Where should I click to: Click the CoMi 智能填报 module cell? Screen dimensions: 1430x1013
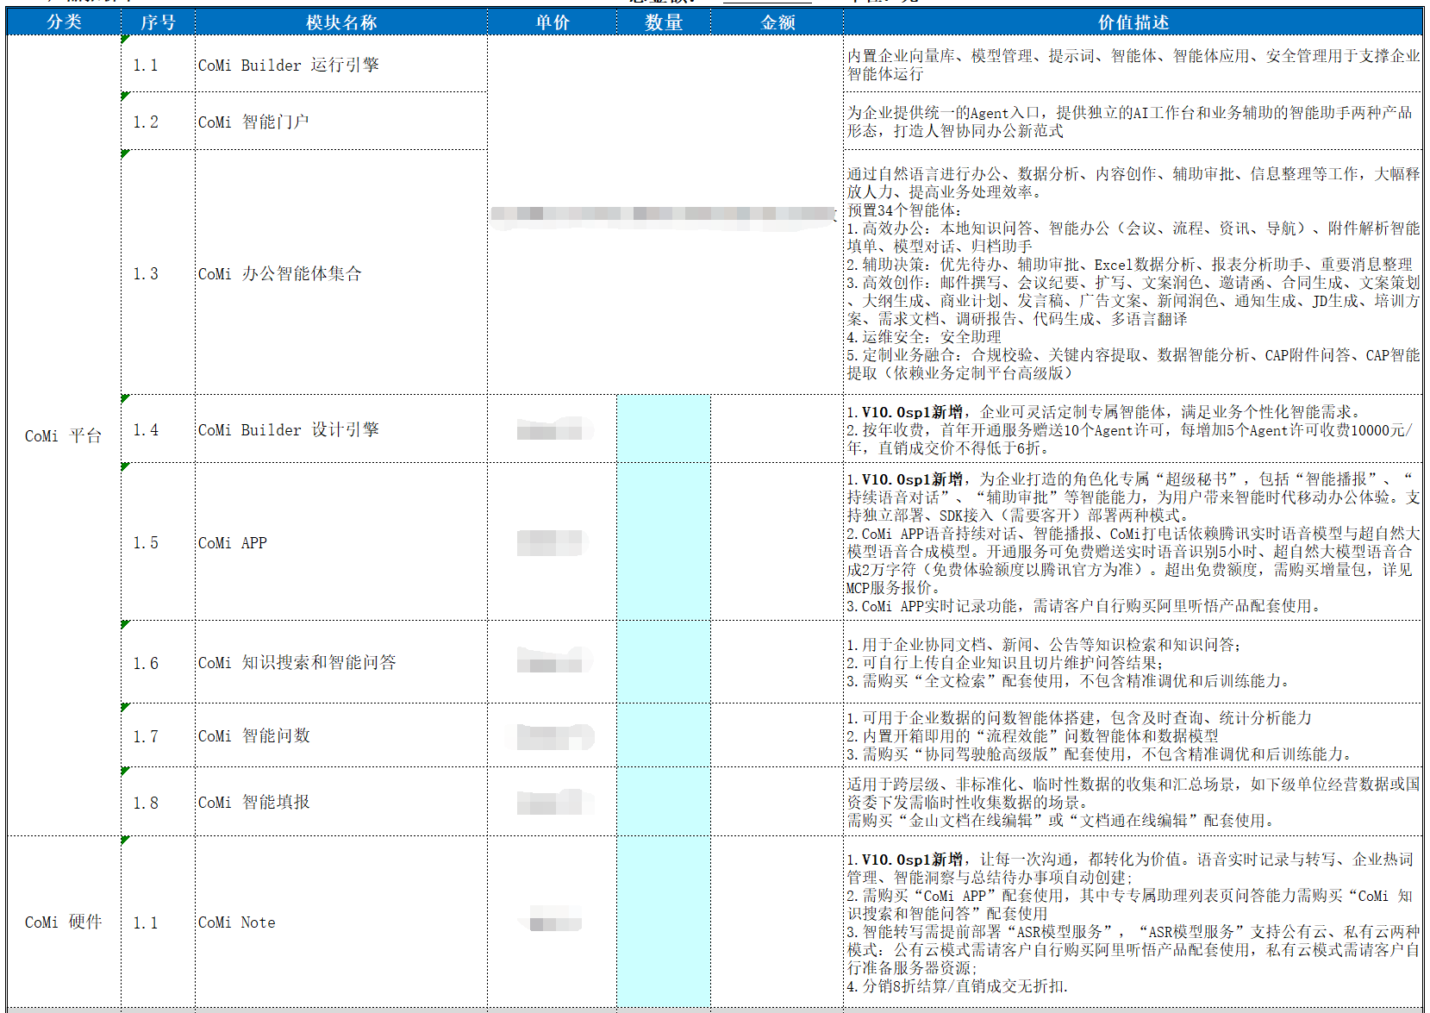tap(341, 802)
